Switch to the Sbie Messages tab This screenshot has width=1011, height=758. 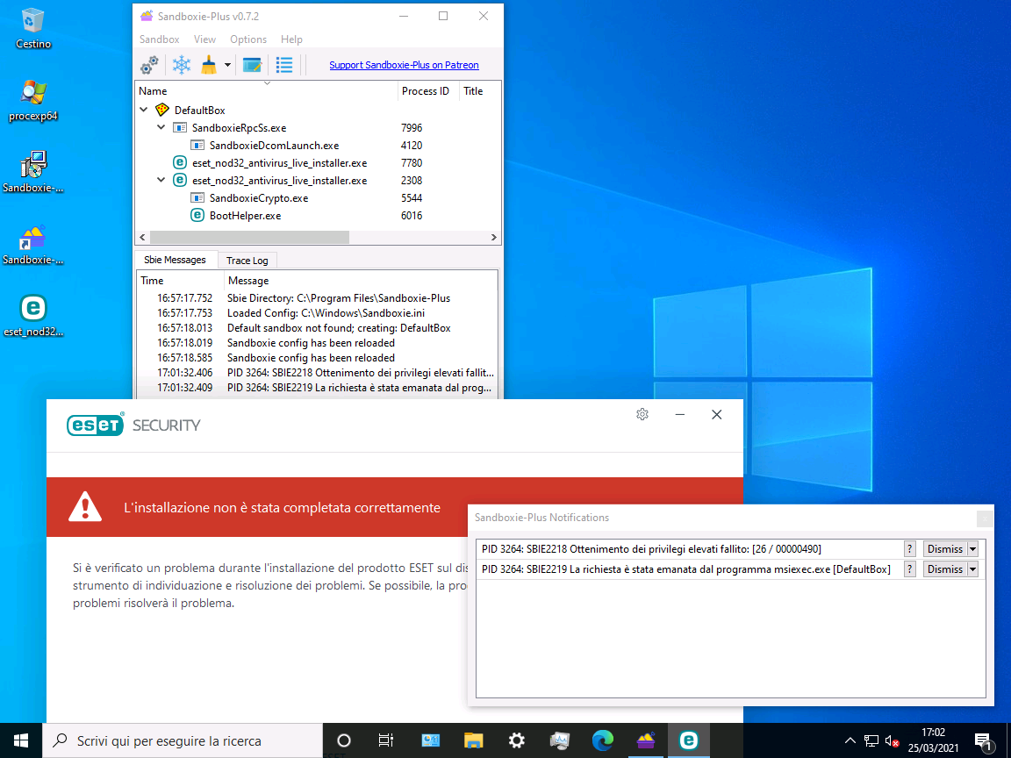click(x=176, y=260)
